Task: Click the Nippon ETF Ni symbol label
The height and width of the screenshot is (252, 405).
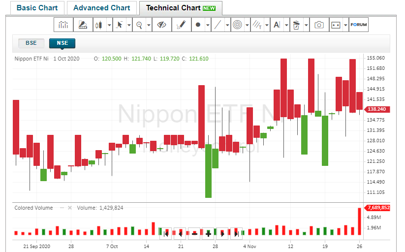Action: coord(31,59)
